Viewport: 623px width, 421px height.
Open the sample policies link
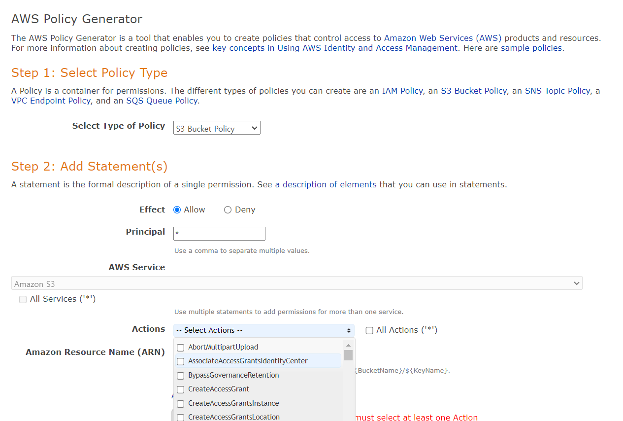pyautogui.click(x=531, y=48)
